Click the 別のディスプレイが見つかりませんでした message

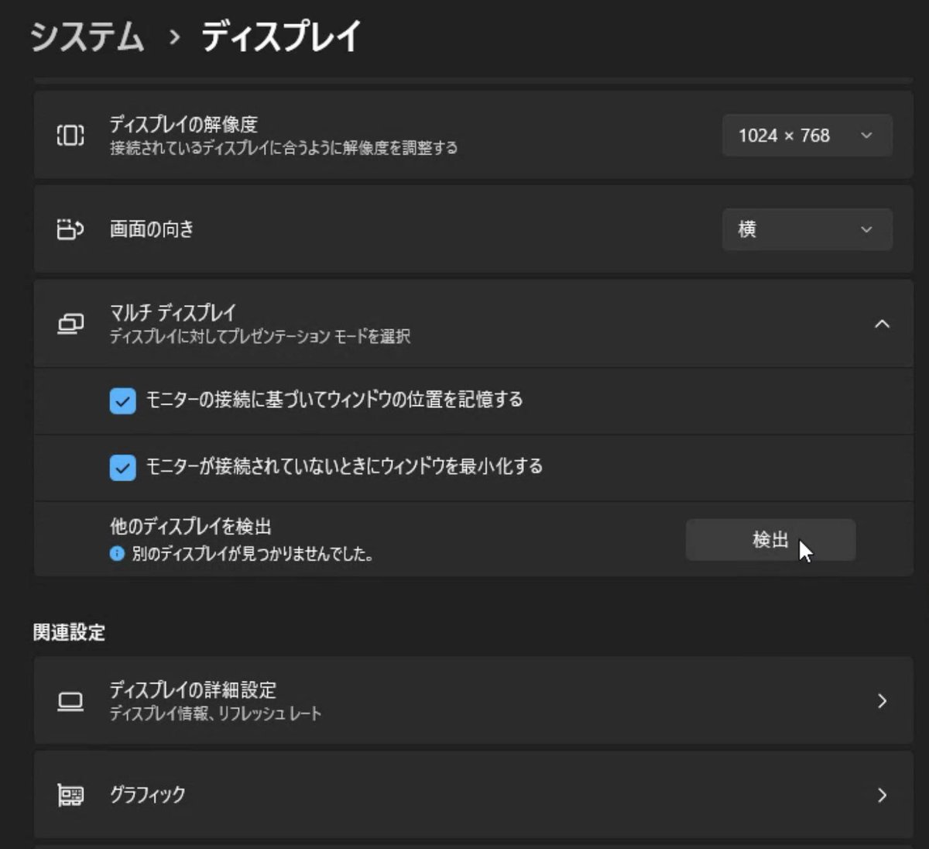252,554
